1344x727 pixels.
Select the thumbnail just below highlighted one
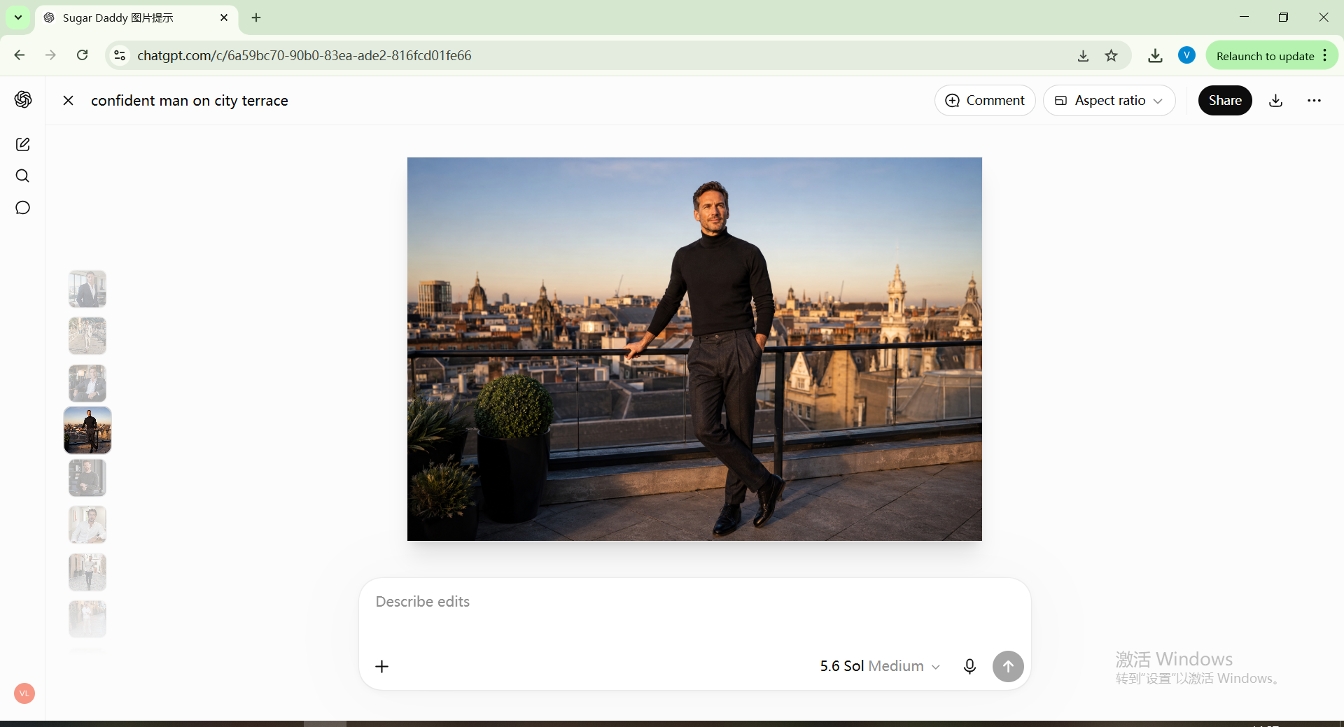87,478
